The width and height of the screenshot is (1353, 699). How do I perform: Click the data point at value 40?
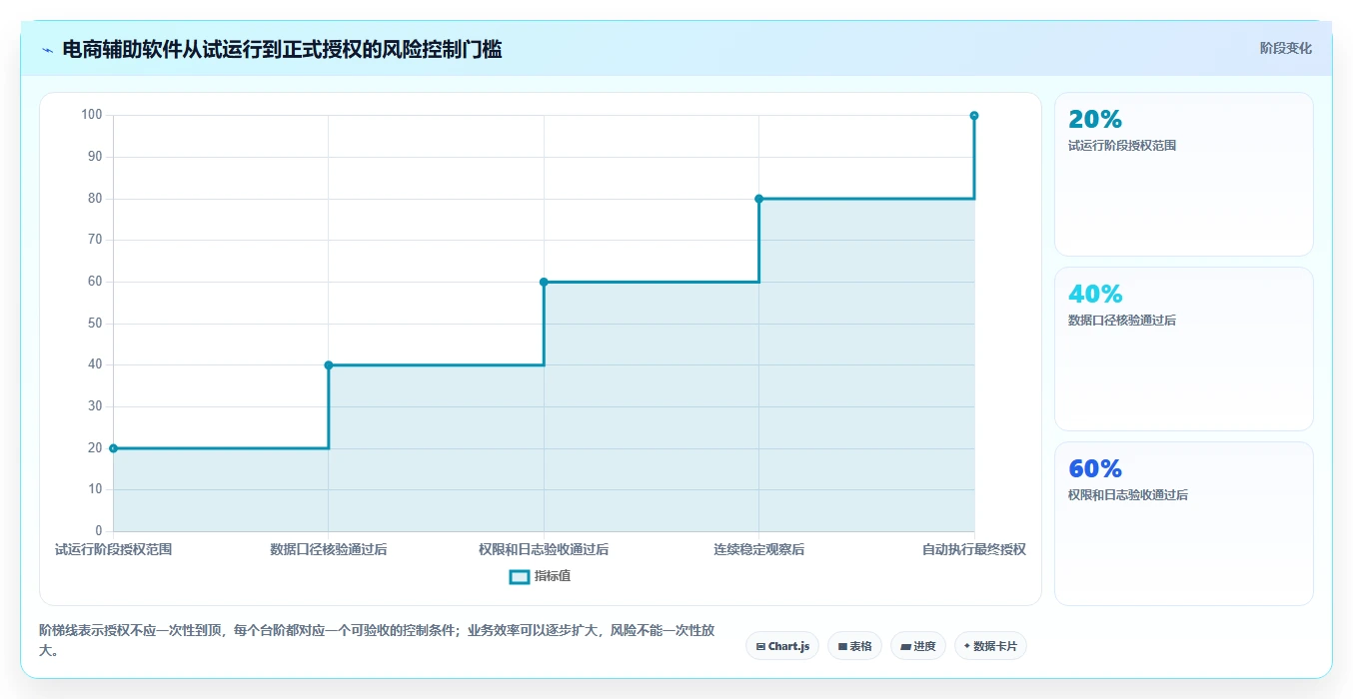[329, 365]
